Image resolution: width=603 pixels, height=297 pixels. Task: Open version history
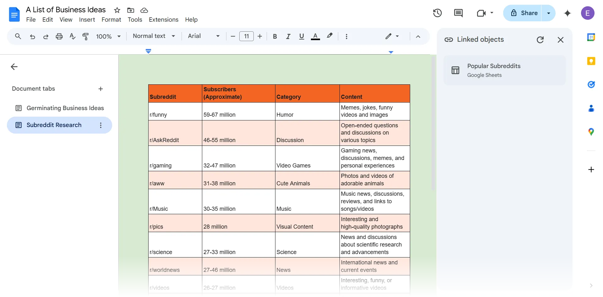coord(437,13)
